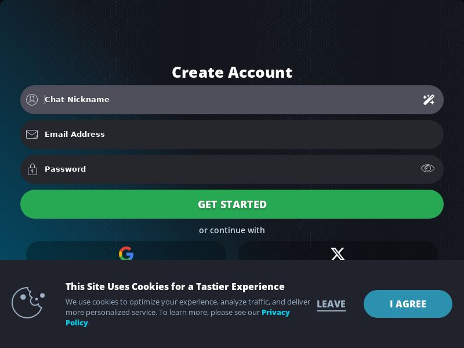Click the user avatar icon in nickname field
This screenshot has height=348, width=464.
point(32,100)
